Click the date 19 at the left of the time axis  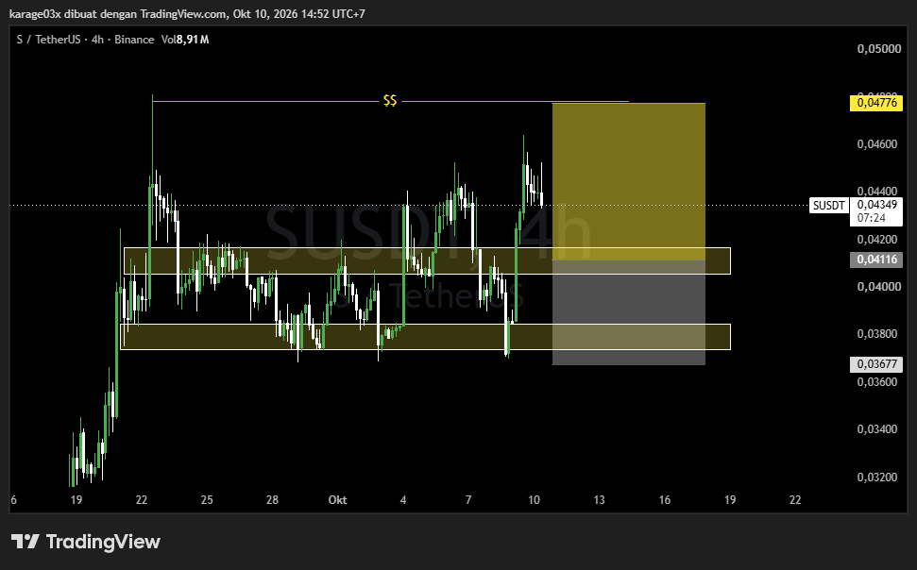[x=76, y=500]
